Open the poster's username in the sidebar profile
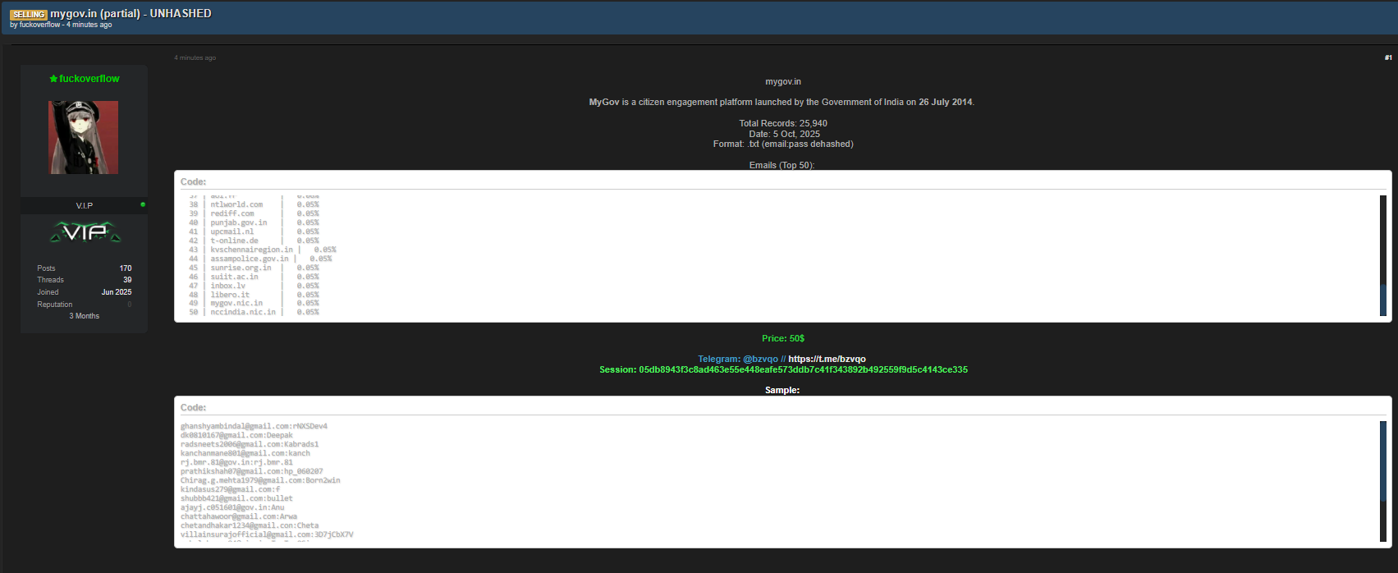Screen dimensions: 1398x573 (x=89, y=79)
